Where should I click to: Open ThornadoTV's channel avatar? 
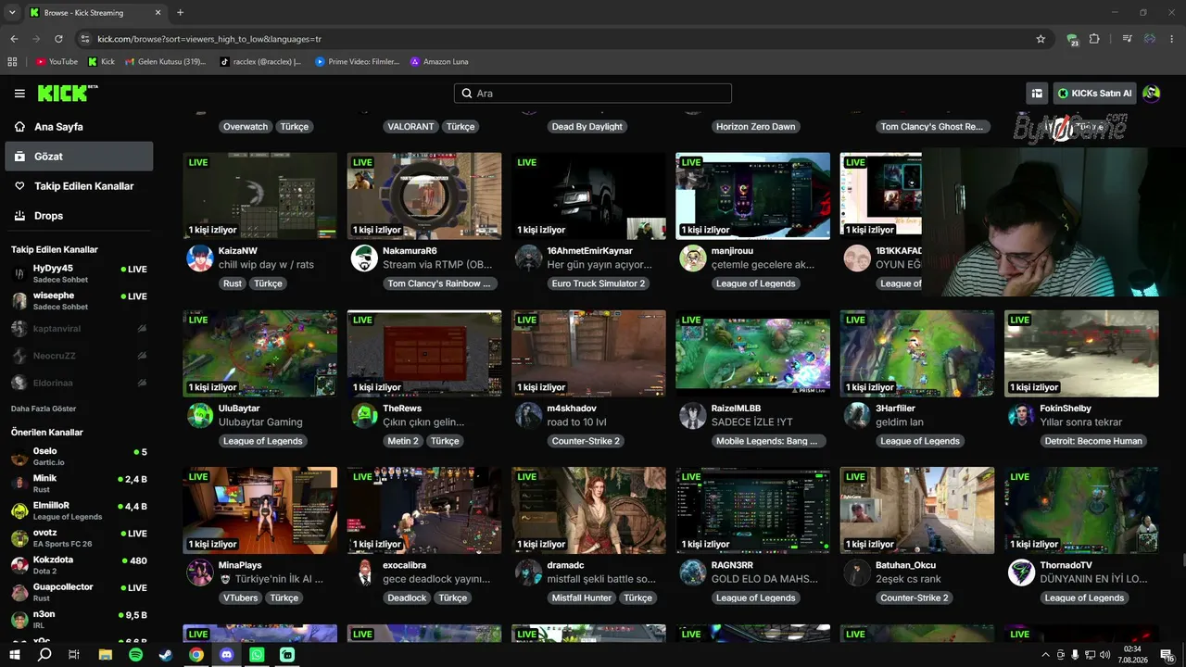click(x=1021, y=573)
